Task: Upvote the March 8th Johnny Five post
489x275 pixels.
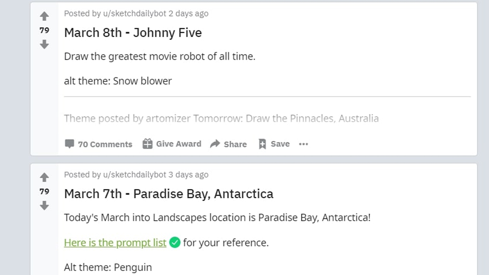Action: click(44, 16)
